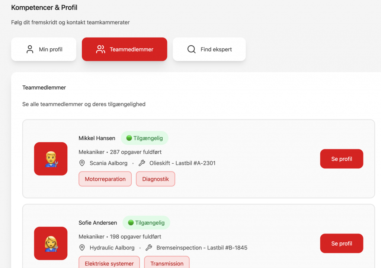The image size is (381, 268).
Task: Click the Diagnostik skill tag
Action: click(x=156, y=179)
